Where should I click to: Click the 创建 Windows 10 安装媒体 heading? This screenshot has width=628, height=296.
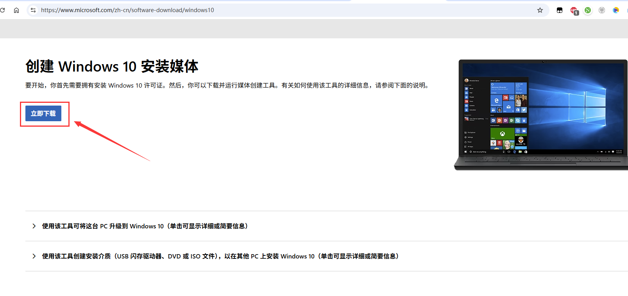[x=112, y=66]
